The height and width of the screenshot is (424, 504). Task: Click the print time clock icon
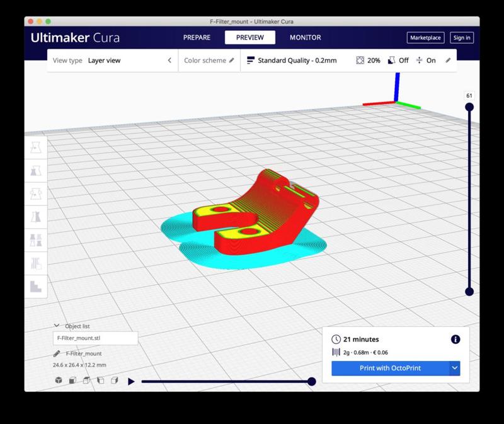point(336,339)
